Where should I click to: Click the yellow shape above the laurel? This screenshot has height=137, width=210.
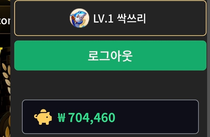click(1, 50)
